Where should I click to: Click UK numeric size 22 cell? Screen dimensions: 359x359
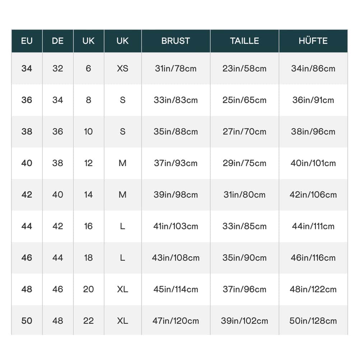[x=89, y=321]
